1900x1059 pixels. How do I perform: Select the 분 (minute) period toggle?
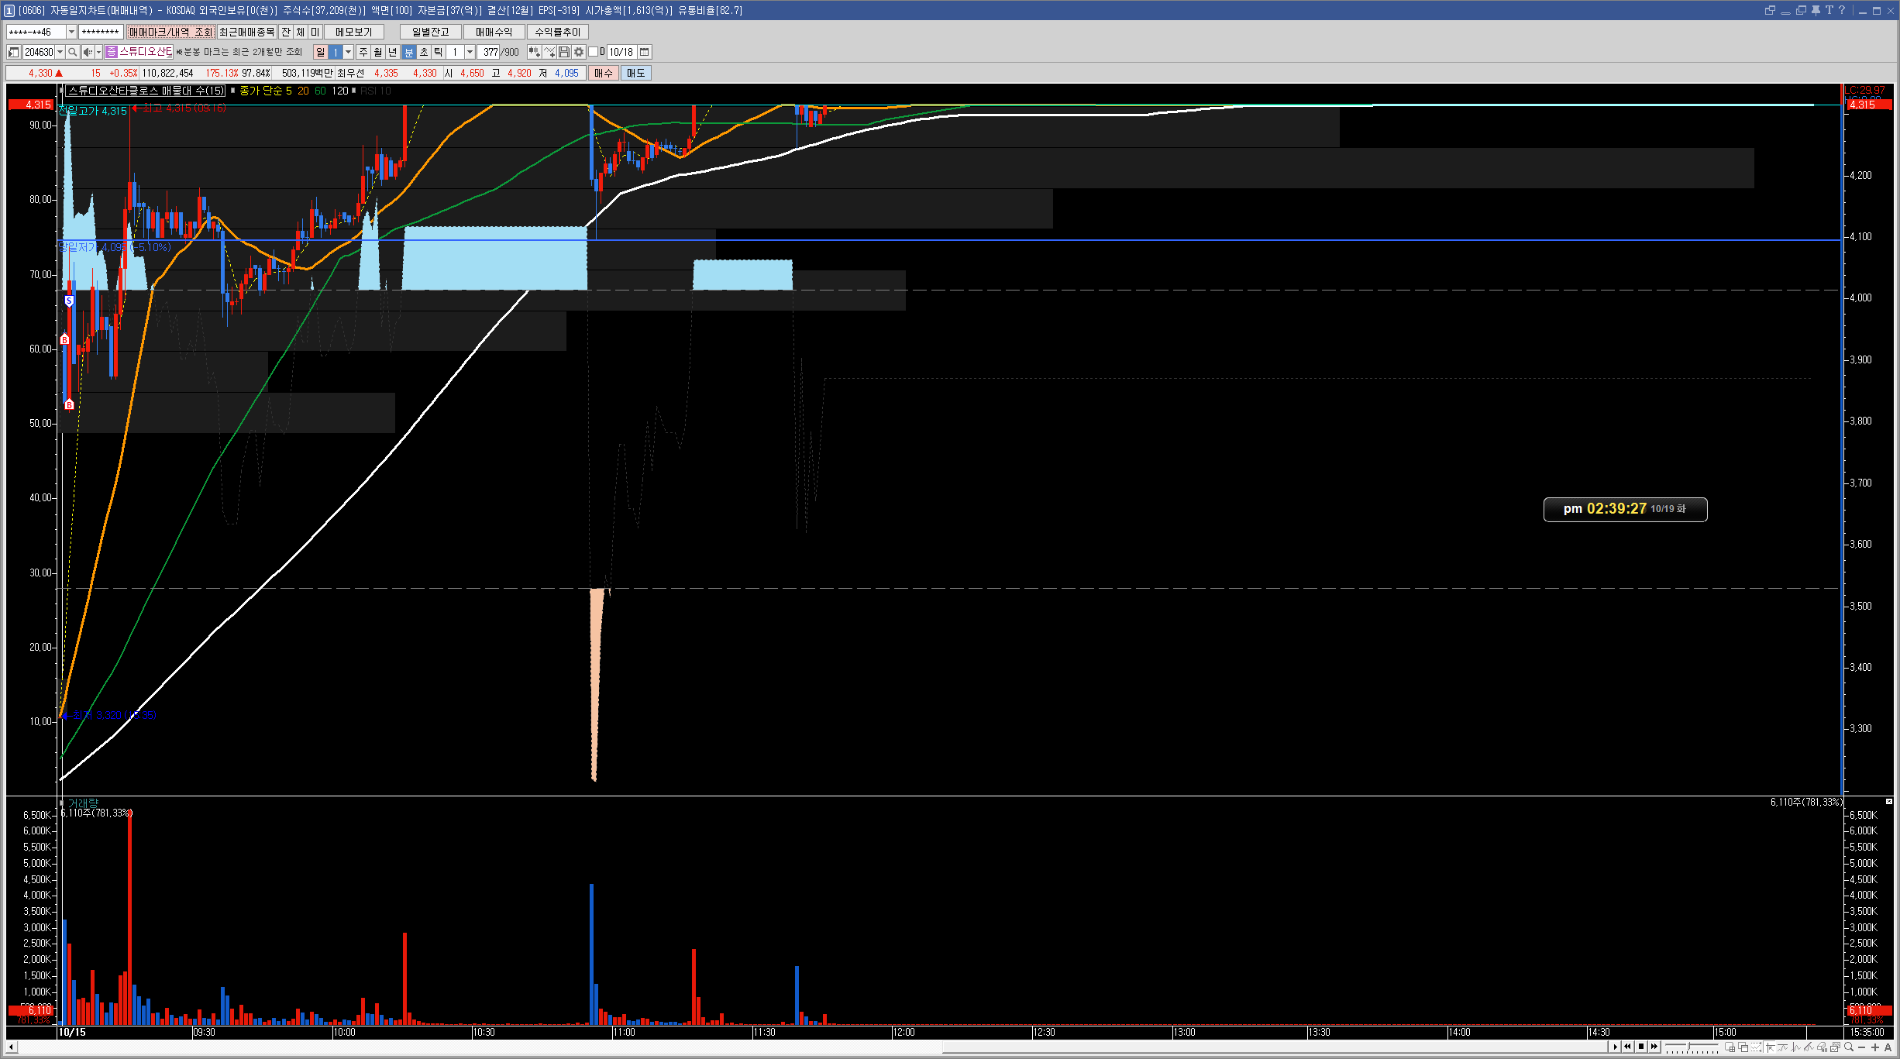pos(408,52)
